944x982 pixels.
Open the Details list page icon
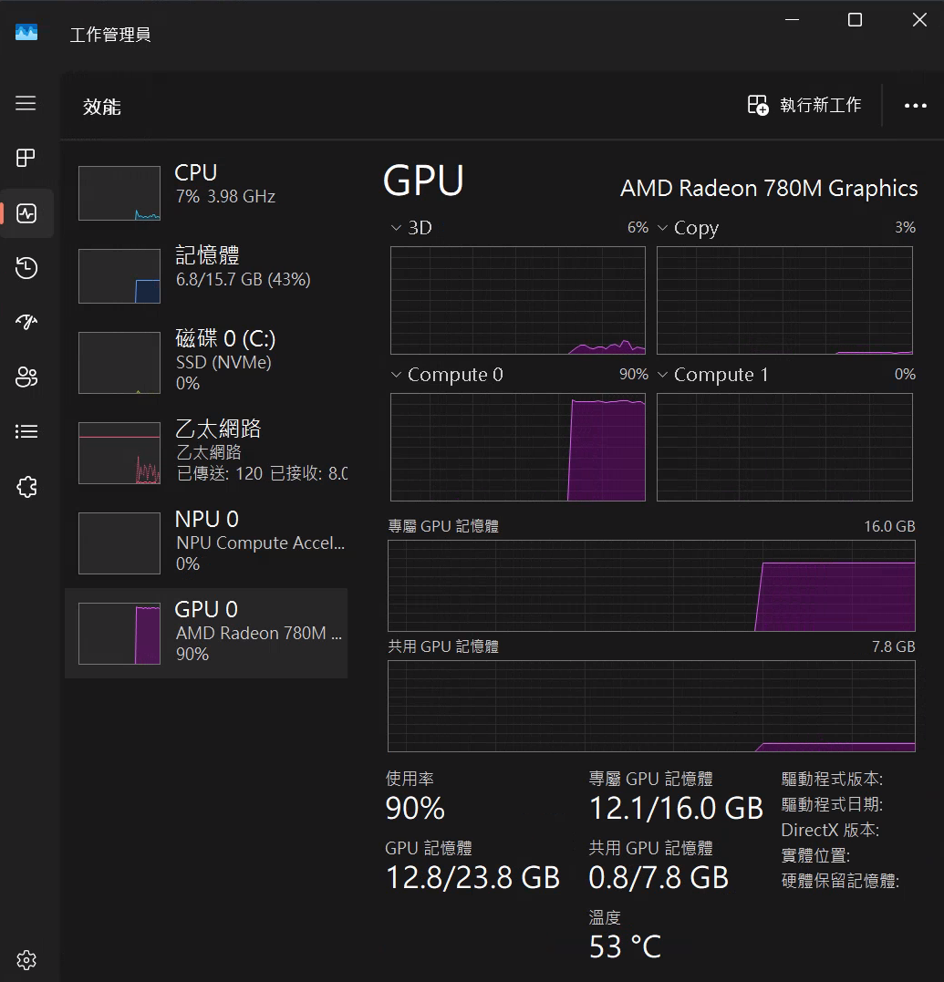26,431
